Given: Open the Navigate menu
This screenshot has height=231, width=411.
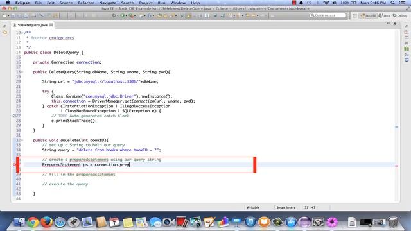Looking at the screenshot, I should 107,3.
